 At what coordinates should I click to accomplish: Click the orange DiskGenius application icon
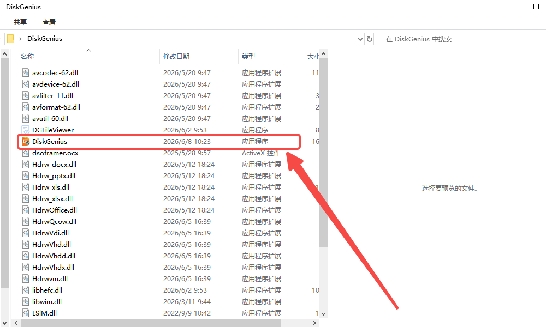26,142
